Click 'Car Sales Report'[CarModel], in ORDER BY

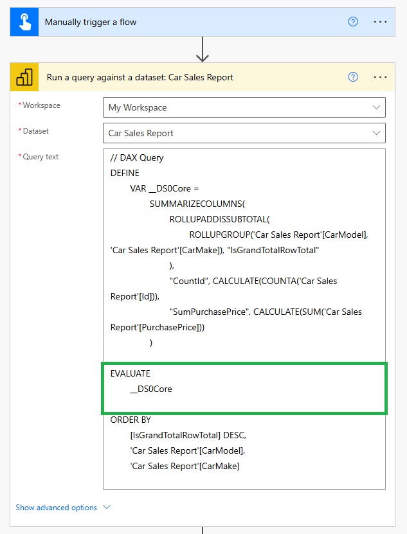tap(188, 450)
